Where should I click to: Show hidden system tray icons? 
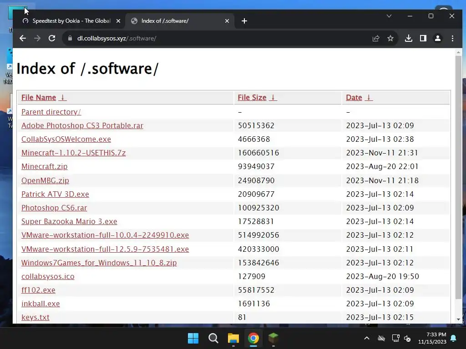(367, 338)
